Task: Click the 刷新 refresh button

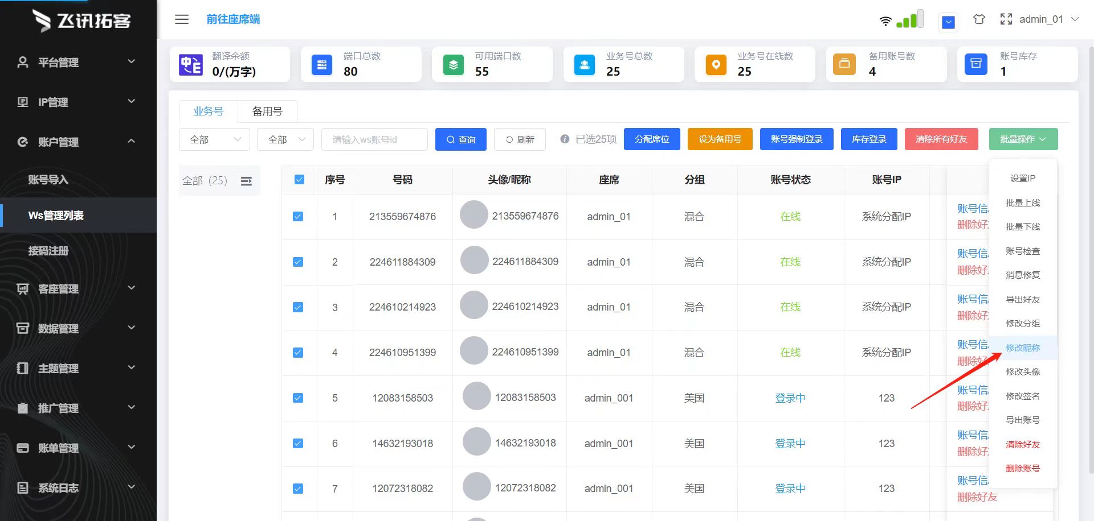Action: coord(520,139)
